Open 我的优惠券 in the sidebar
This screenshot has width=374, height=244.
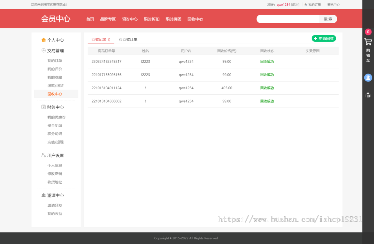coord(56,117)
